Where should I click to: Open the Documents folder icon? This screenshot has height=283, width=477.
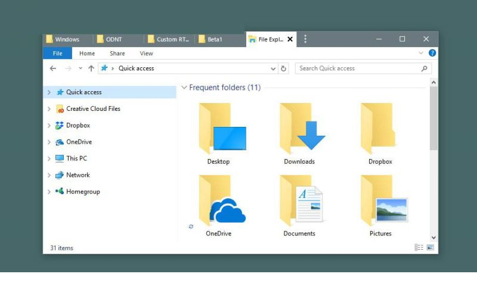(299, 203)
